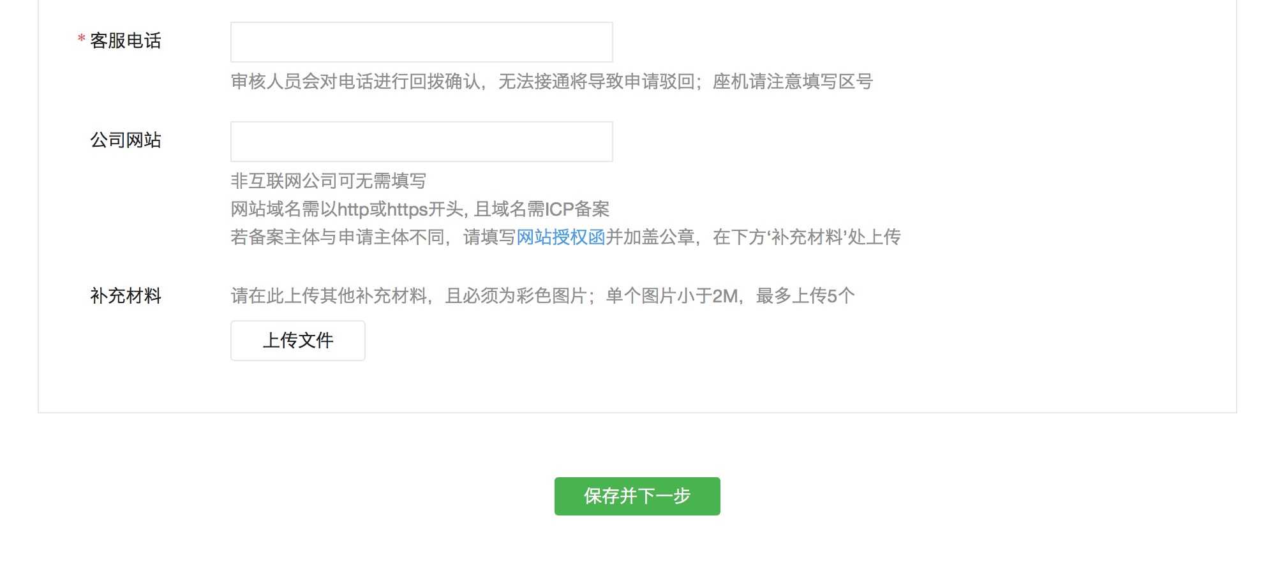Viewport: 1275px width, 578px height.
Task: Click the 且域名需ICP备案 text
Action: 542,209
